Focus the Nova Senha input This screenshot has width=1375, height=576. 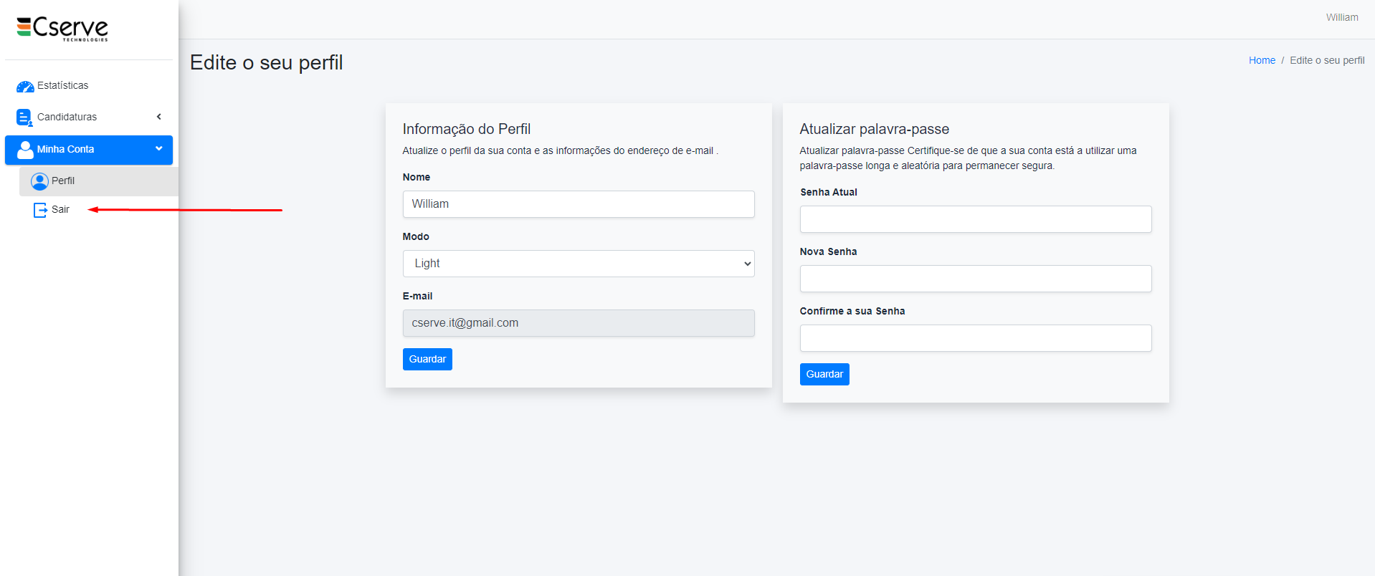coord(975,279)
